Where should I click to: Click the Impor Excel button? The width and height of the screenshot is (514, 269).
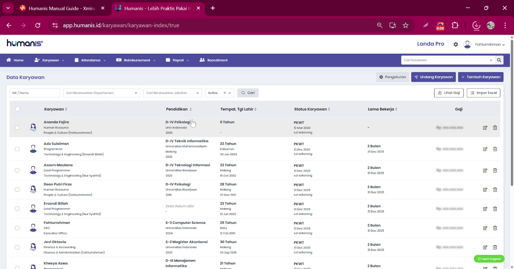coord(483,93)
